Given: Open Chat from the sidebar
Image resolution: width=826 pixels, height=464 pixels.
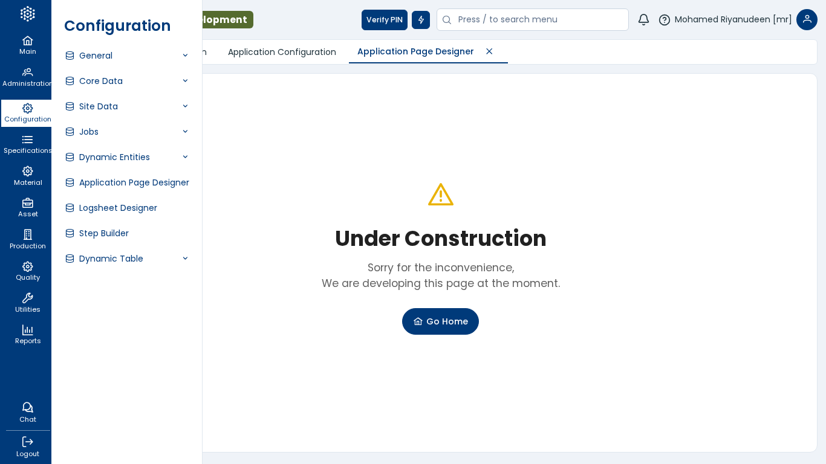Looking at the screenshot, I should 27,412.
